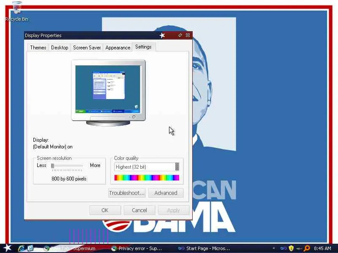Viewport: 338px width, 253px height.
Task: Launch Internet Explorer from quick launch
Action: 21,248
